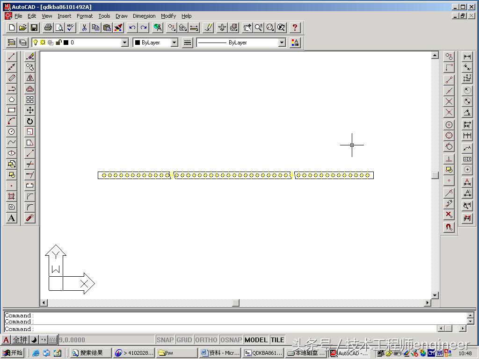Select the Move modify tool
The width and height of the screenshot is (479, 359).
pos(29,110)
